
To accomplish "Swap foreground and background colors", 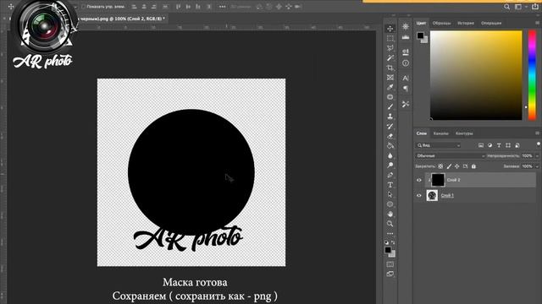I will (393, 242).
